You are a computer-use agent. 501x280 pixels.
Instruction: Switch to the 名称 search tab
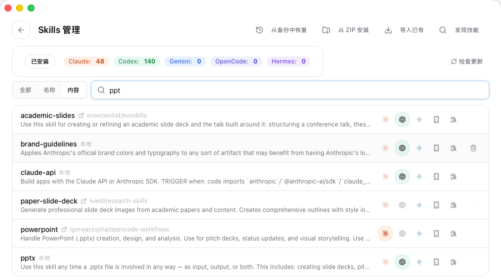50,90
